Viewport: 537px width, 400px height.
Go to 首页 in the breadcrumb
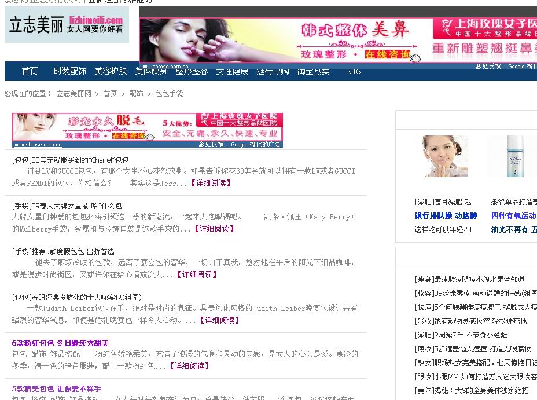click(x=111, y=94)
